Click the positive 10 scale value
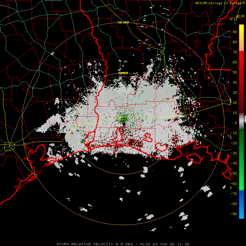The image size is (246, 246). (235, 113)
